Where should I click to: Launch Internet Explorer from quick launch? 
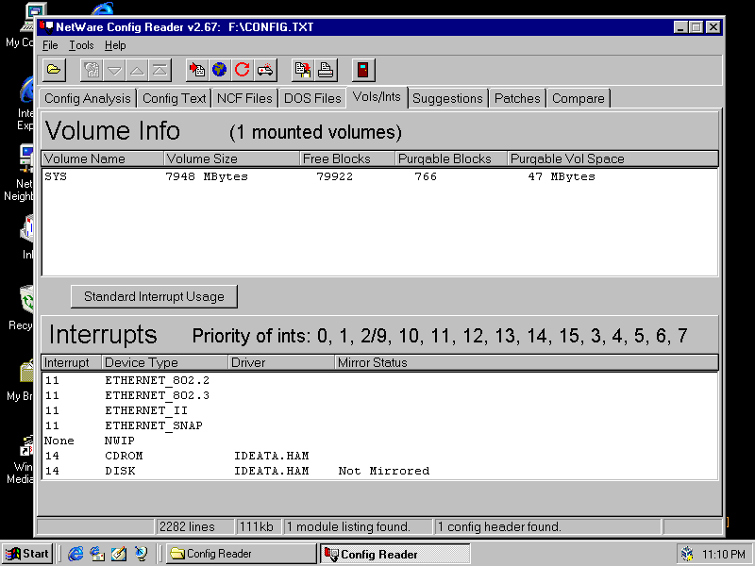point(75,554)
